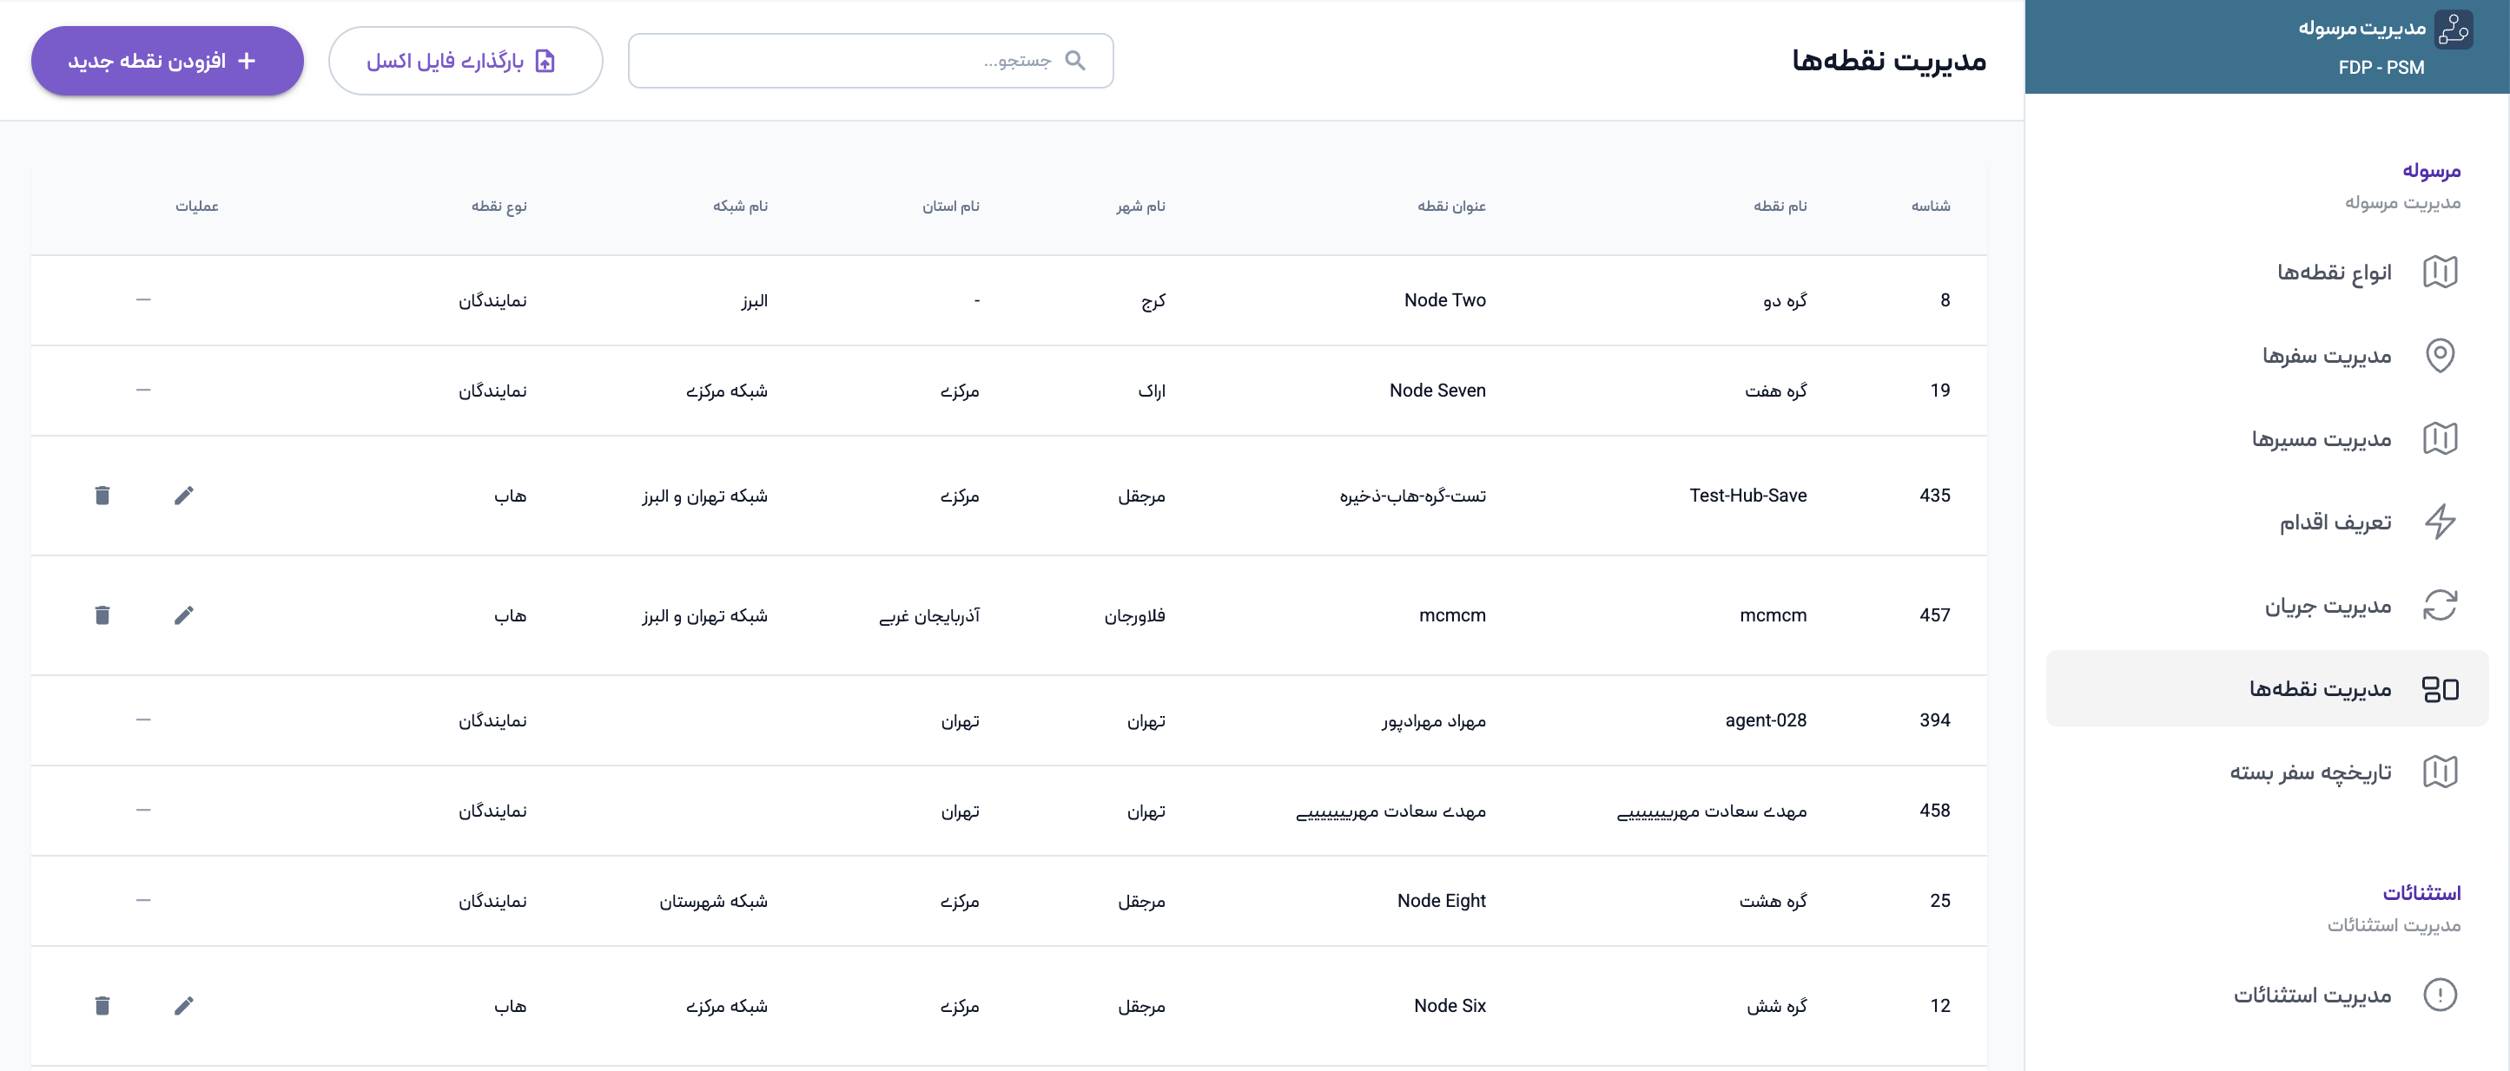The image size is (2510, 1071).
Task: Open تاریخچه سفر بسته sidebar item
Action: (x=2310, y=773)
